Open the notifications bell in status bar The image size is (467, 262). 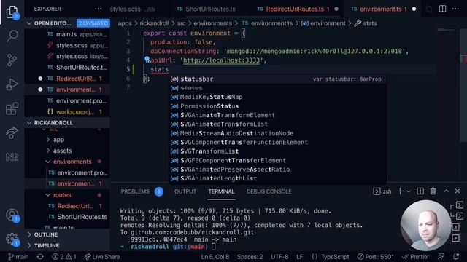pyautogui.click(x=456, y=257)
